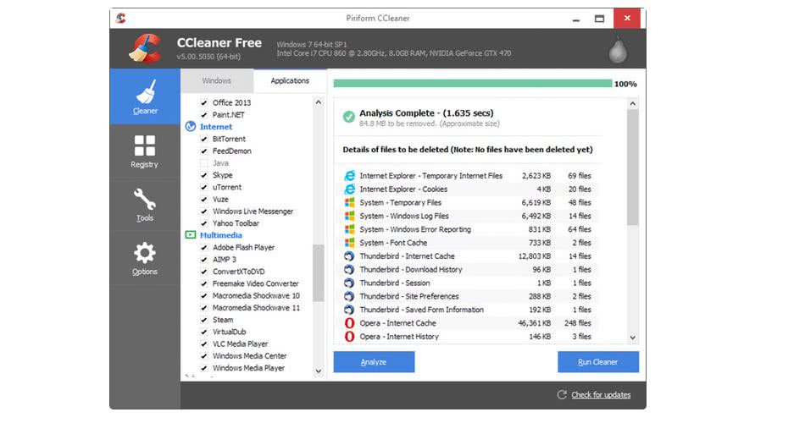The width and height of the screenshot is (805, 423).
Task: Click down arrow of results list scrollbar
Action: point(632,338)
